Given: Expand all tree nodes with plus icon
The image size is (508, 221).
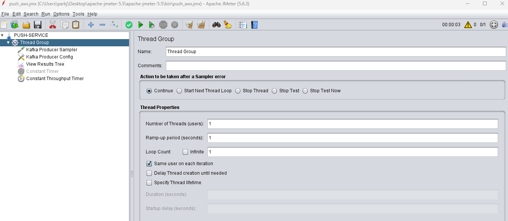Looking at the screenshot, I should click(x=91, y=25).
